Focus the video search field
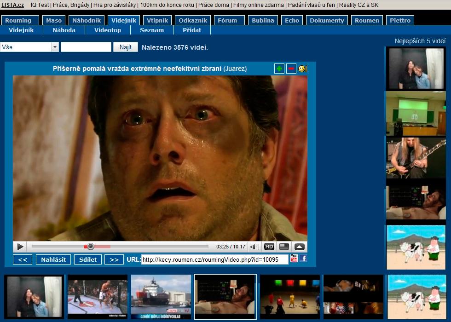 coord(86,47)
